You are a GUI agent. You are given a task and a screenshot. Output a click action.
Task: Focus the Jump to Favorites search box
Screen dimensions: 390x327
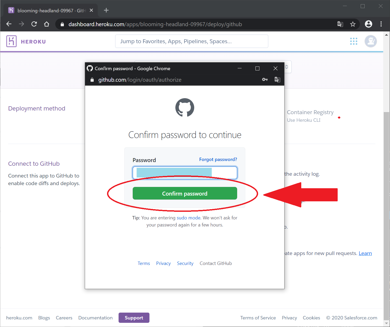point(192,41)
